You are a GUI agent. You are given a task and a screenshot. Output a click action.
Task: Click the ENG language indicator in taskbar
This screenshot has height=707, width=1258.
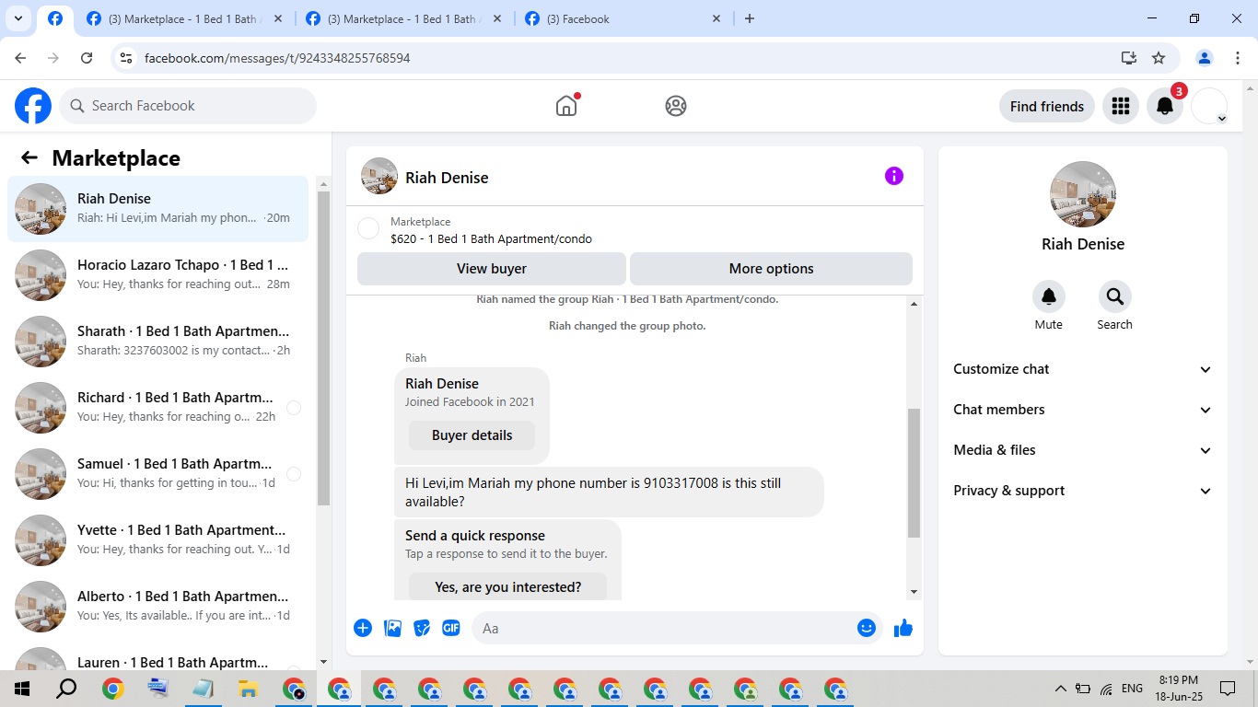(x=1133, y=689)
